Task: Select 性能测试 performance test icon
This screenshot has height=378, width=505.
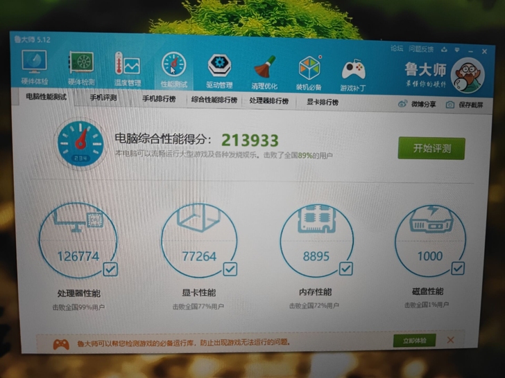Action: pyautogui.click(x=174, y=70)
